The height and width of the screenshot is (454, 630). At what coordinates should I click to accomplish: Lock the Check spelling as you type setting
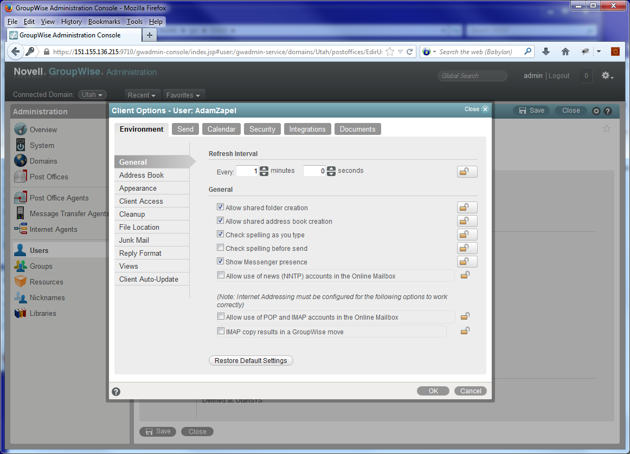467,235
